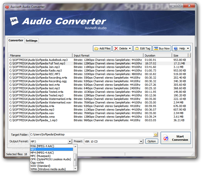Click the 18:37.02 duration cell
202x176 pixels.
coord(150,63)
